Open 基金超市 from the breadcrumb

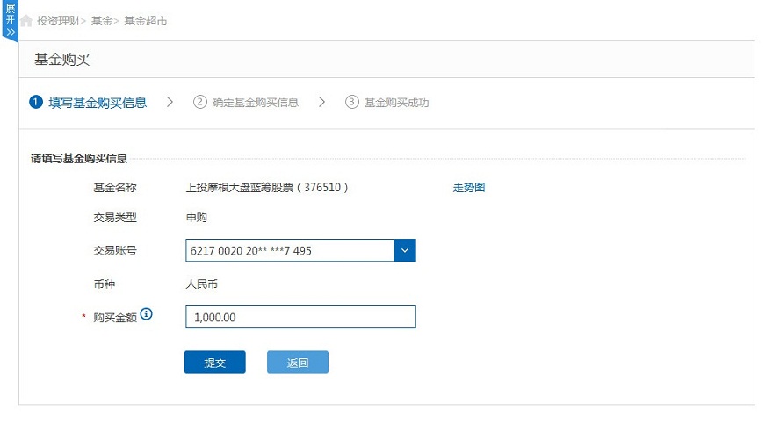tap(145, 20)
